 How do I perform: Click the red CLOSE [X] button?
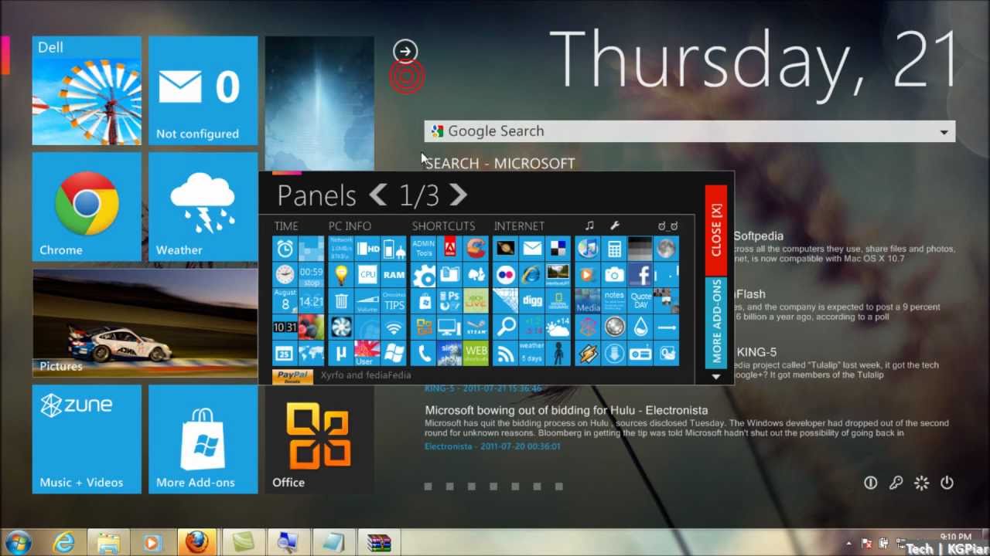pos(716,230)
